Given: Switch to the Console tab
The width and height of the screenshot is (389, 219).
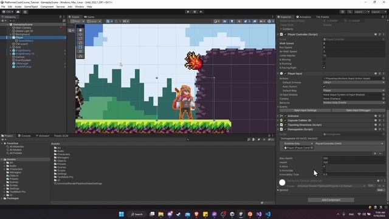Looking at the screenshot, I should pos(24,136).
